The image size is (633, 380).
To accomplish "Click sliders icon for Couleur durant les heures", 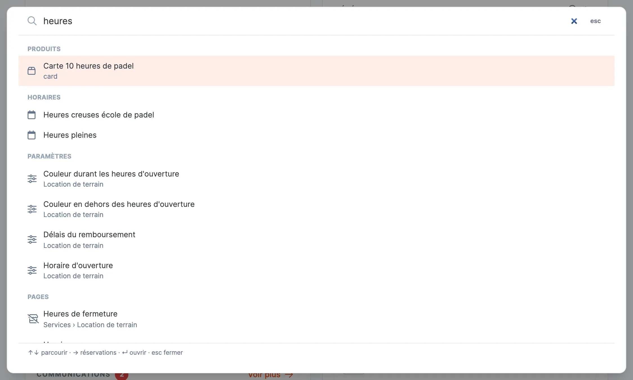I will 32,179.
